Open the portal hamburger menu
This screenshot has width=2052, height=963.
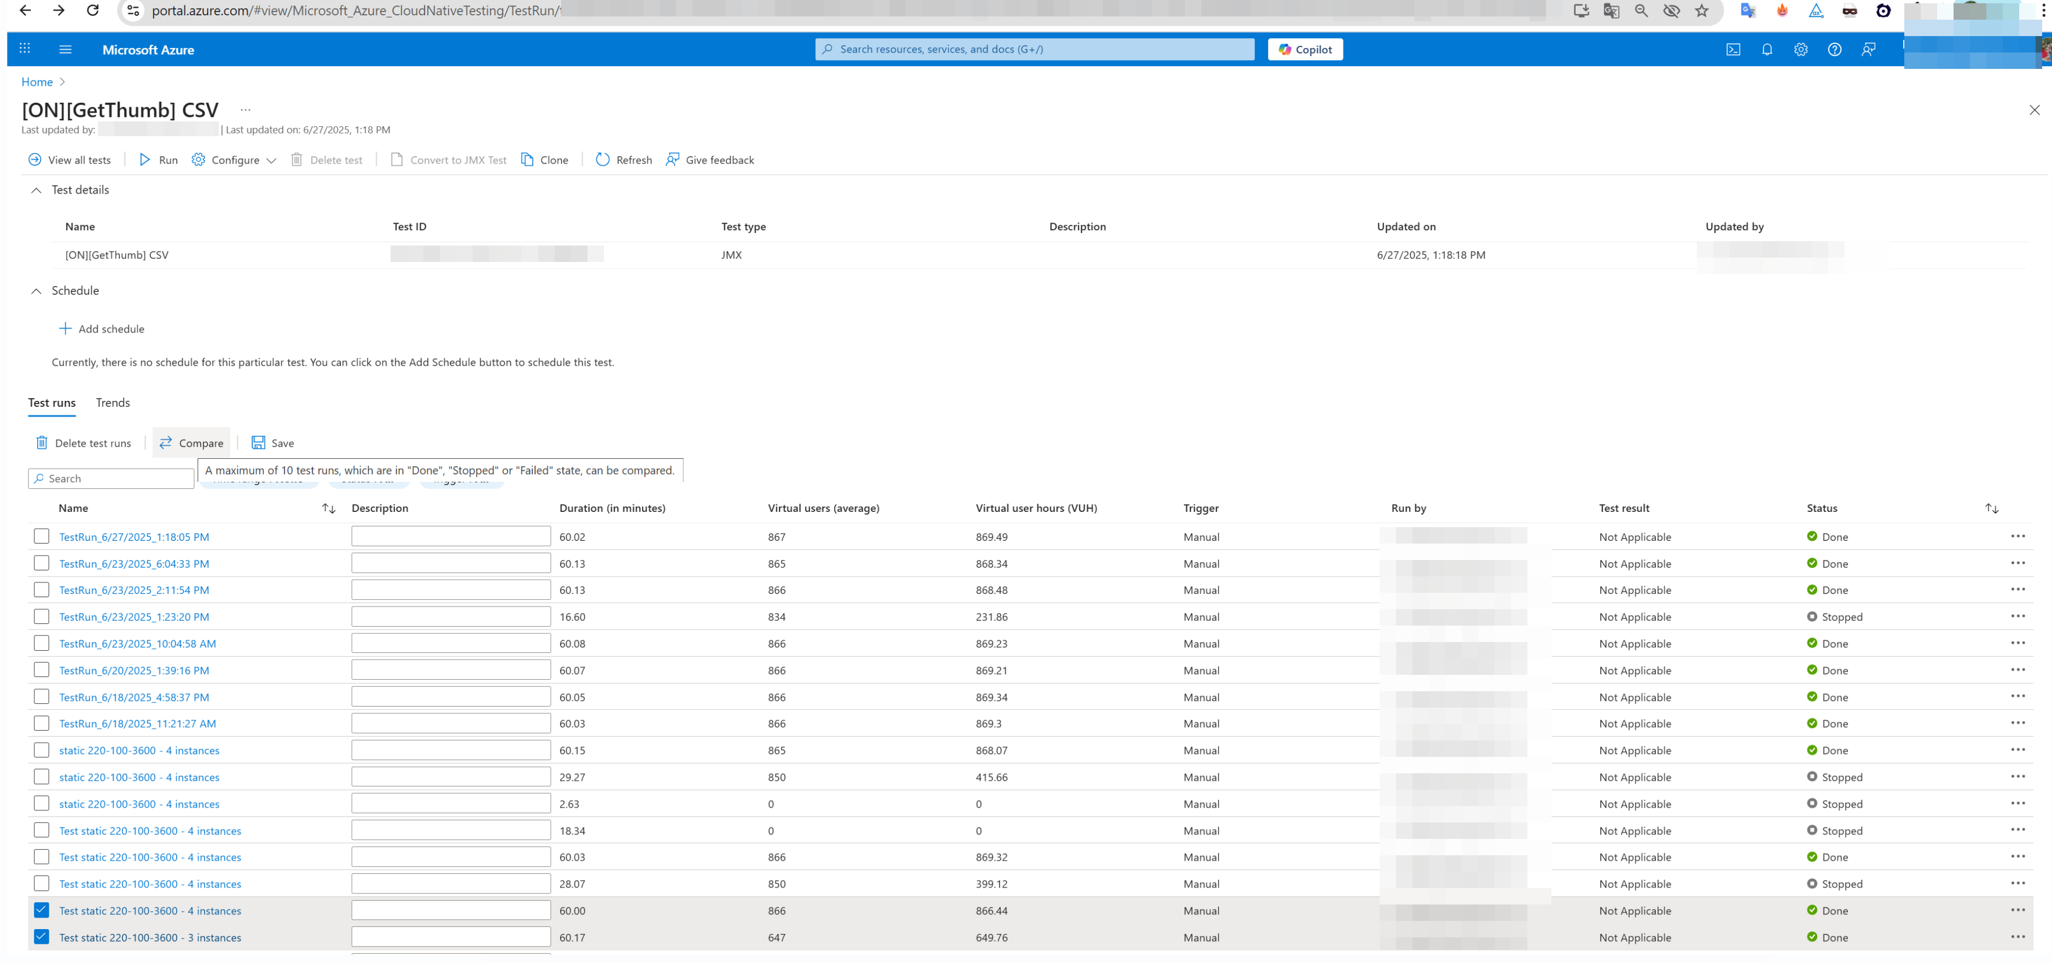pyautogui.click(x=65, y=49)
